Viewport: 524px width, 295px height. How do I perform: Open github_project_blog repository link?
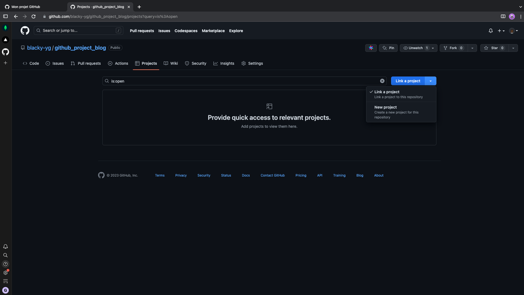[x=80, y=48]
